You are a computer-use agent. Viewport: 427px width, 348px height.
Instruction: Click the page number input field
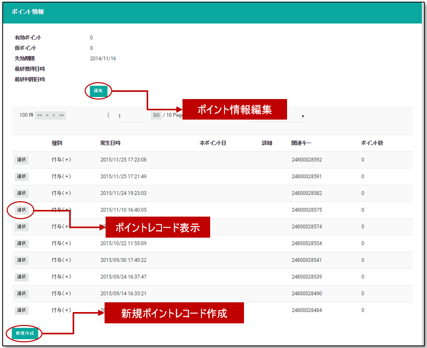[130, 116]
